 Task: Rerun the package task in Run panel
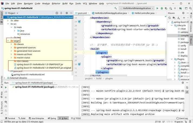point(6,87)
